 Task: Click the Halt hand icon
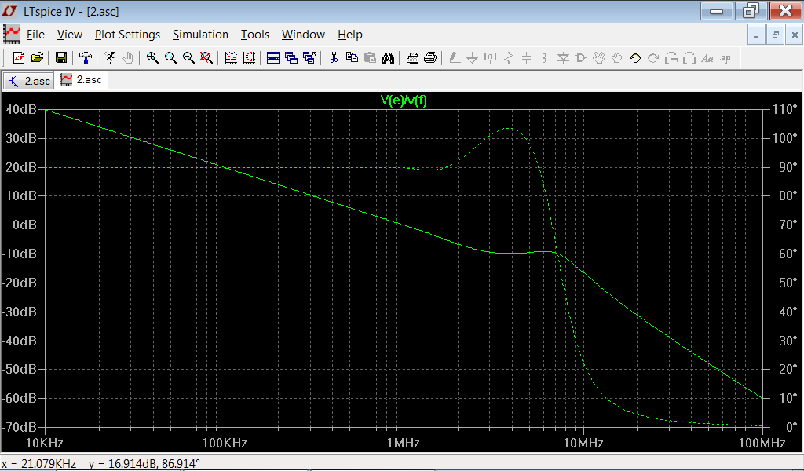tap(128, 58)
